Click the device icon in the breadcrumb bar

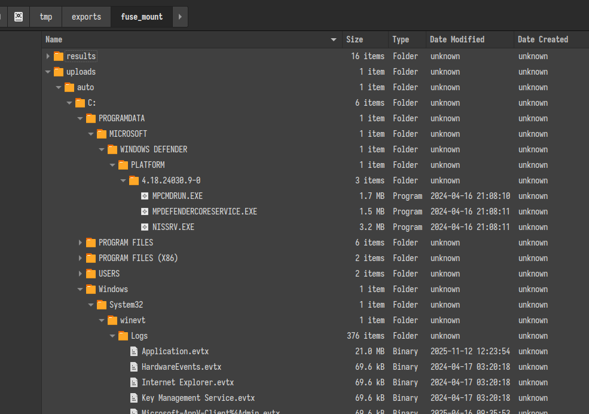(18, 16)
